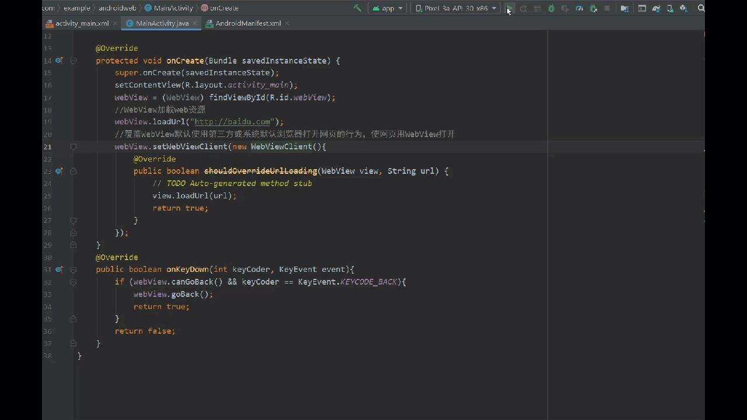Close the AndroidManifest.xml tab
This screenshot has width=747, height=420.
click(287, 23)
